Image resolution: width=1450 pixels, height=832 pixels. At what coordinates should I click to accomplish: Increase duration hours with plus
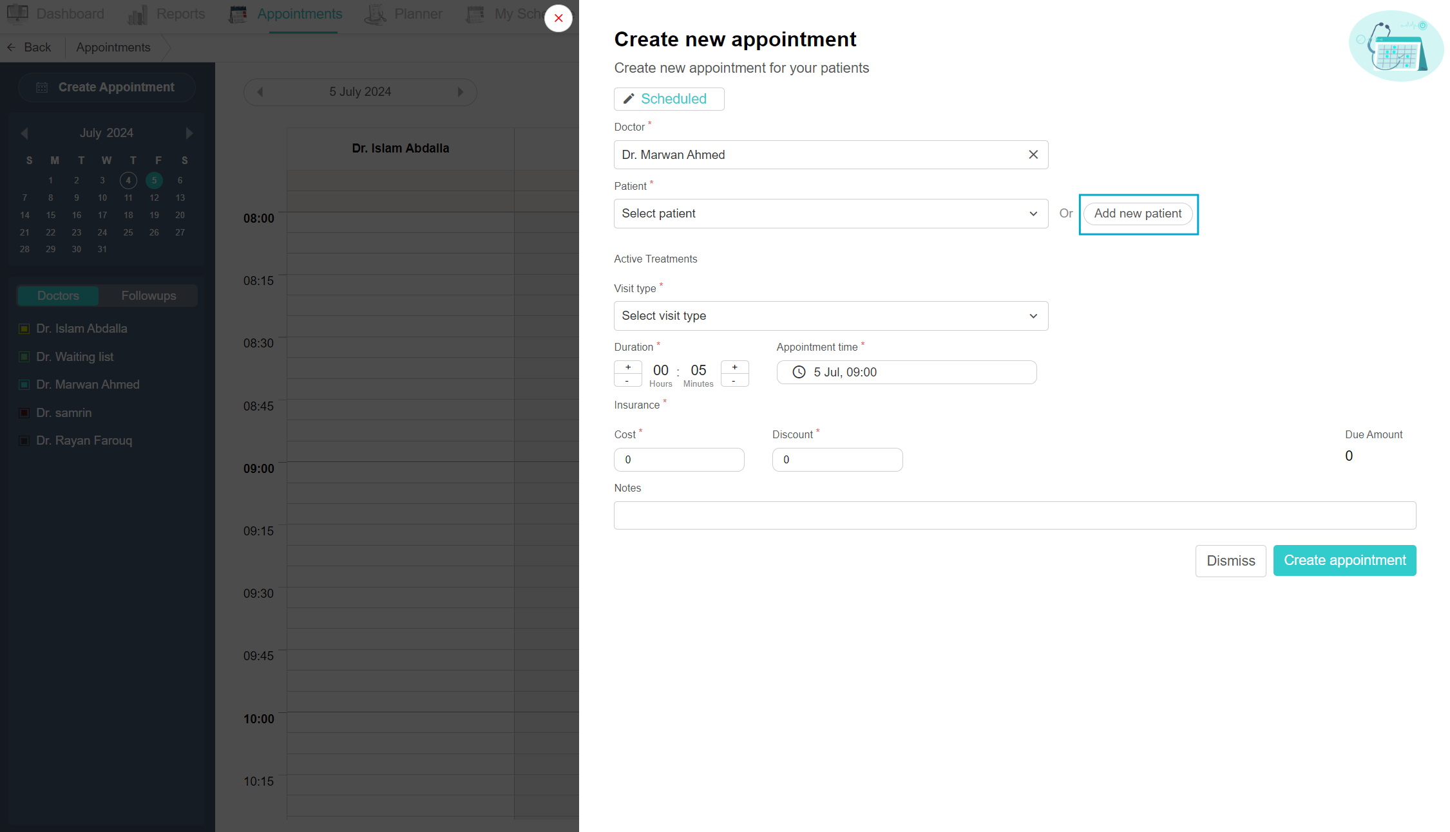pyautogui.click(x=628, y=367)
